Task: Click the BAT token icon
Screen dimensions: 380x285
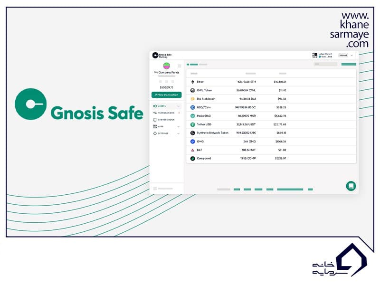Action: 193,150
